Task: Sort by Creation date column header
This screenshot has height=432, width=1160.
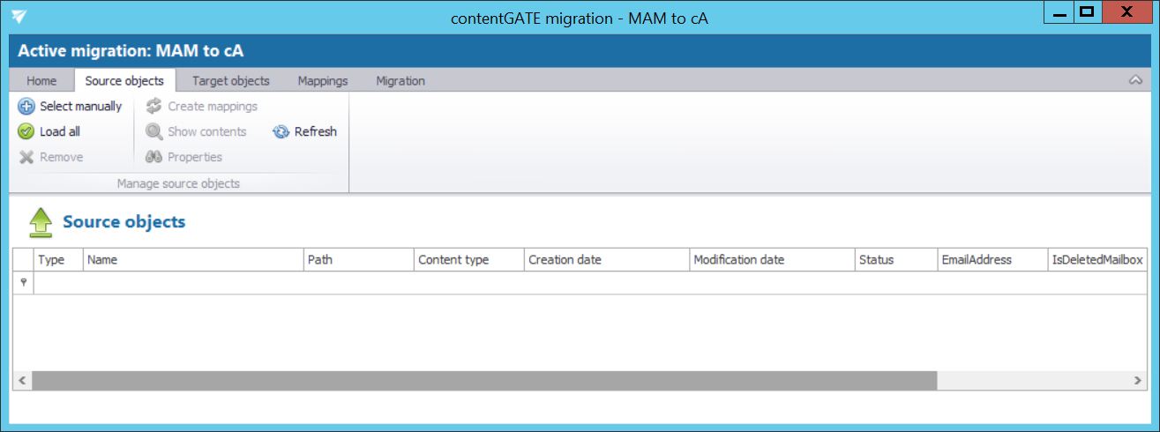Action: point(605,260)
